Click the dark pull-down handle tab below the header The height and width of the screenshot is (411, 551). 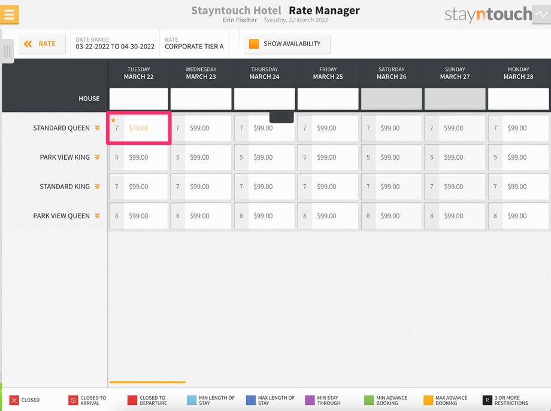[281, 117]
